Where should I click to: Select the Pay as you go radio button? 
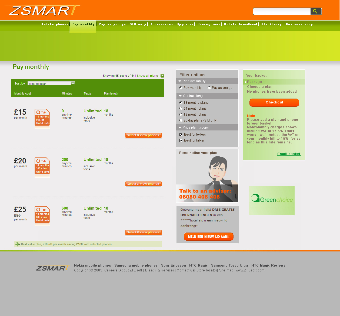pyautogui.click(x=209, y=88)
